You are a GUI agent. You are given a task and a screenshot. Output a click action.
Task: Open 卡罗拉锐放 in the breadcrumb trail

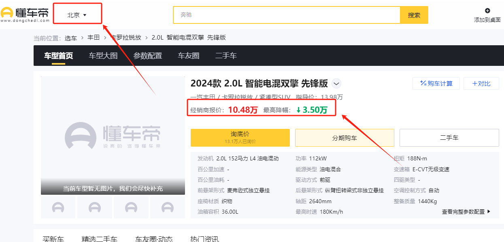126,38
